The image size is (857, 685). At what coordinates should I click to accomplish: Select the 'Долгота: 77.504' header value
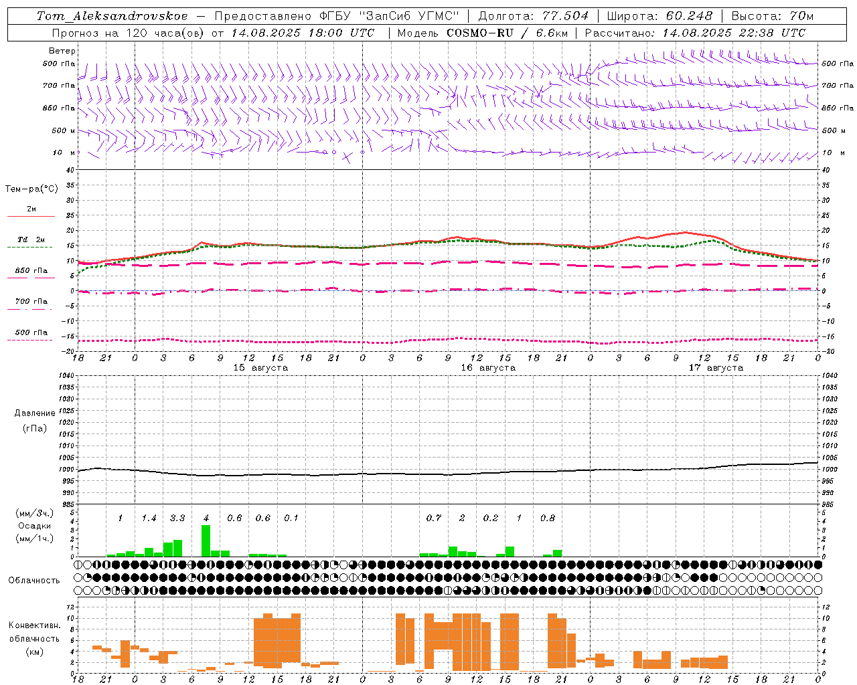coord(534,16)
